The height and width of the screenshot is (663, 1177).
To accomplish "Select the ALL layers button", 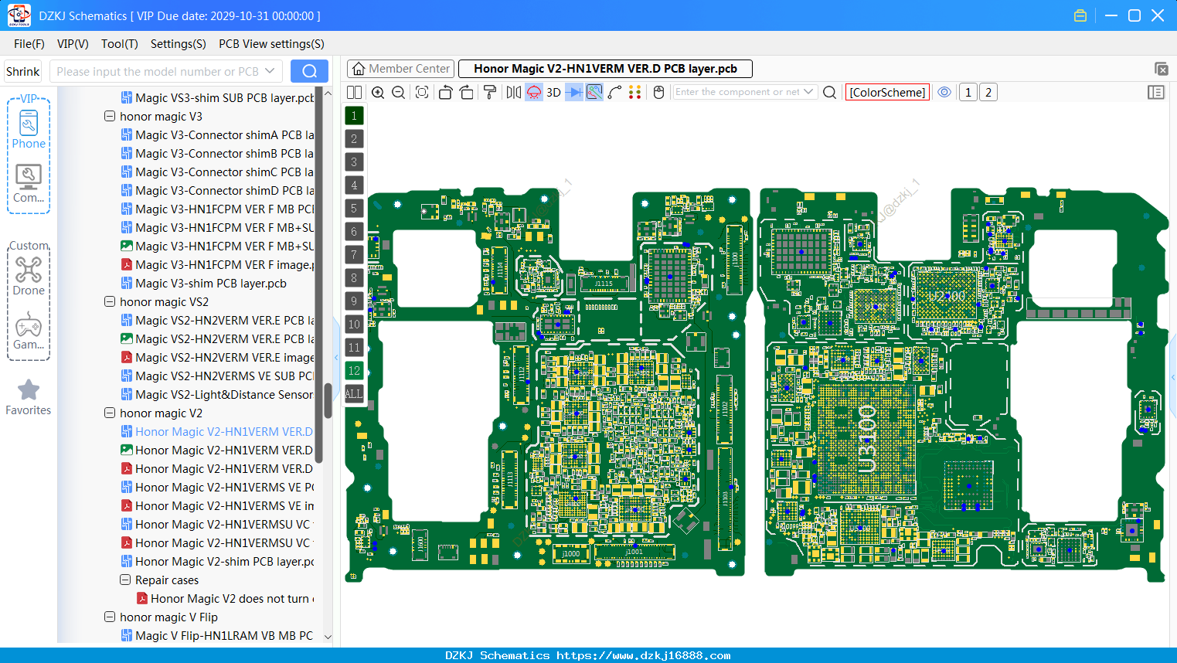I will pos(354,394).
